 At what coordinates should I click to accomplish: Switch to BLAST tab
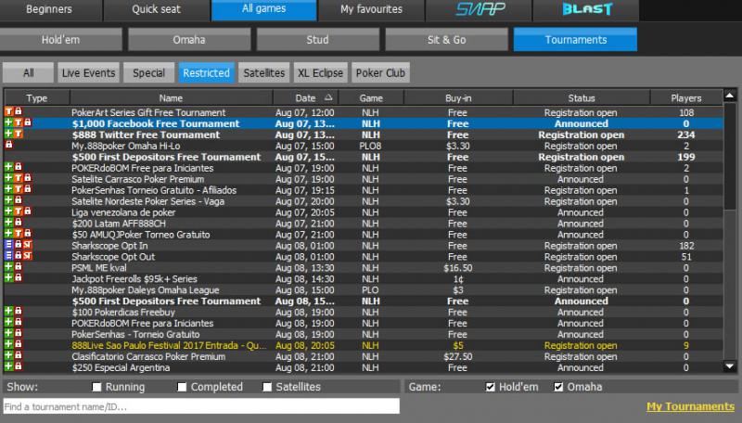coord(586,9)
